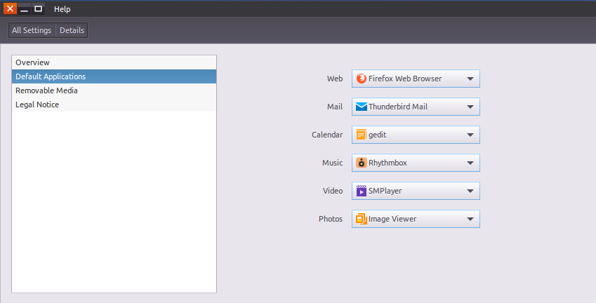Expand the Calendar dropdown arrow
This screenshot has width=596, height=303.
point(470,135)
